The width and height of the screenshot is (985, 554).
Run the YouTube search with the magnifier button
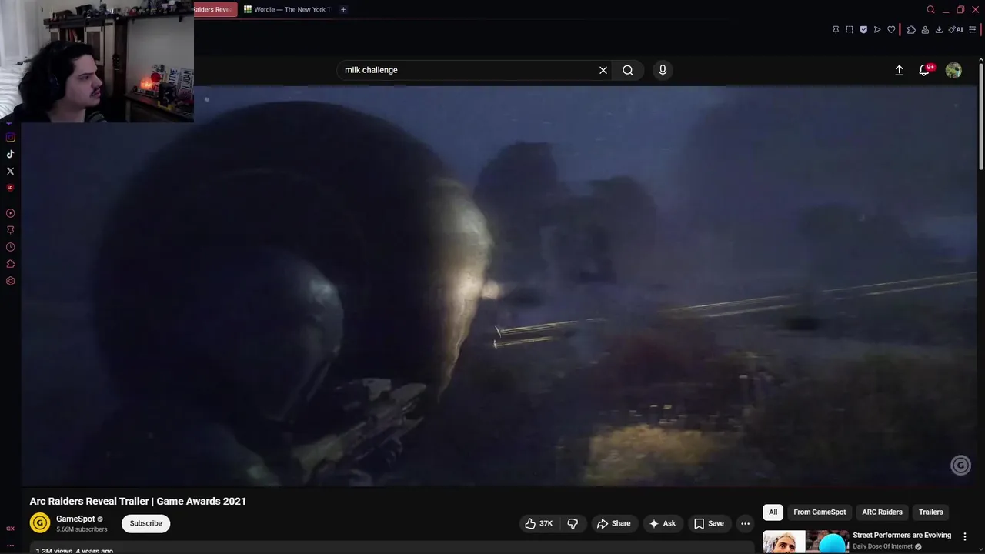pos(628,70)
